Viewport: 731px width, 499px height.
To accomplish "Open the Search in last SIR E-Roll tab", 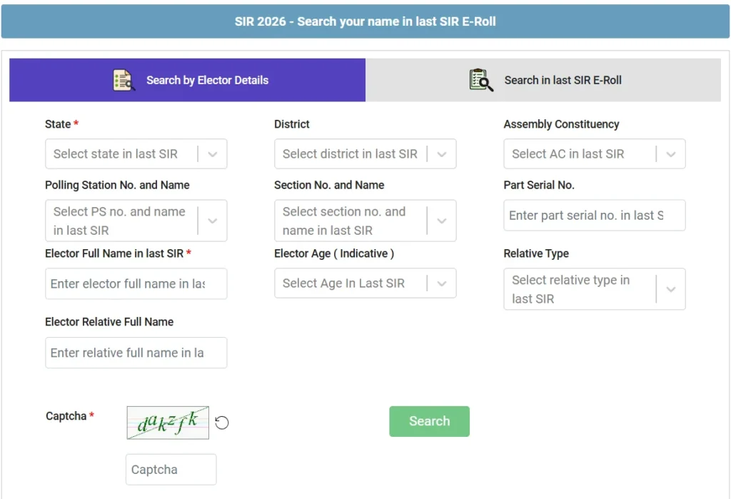I will (x=563, y=80).
